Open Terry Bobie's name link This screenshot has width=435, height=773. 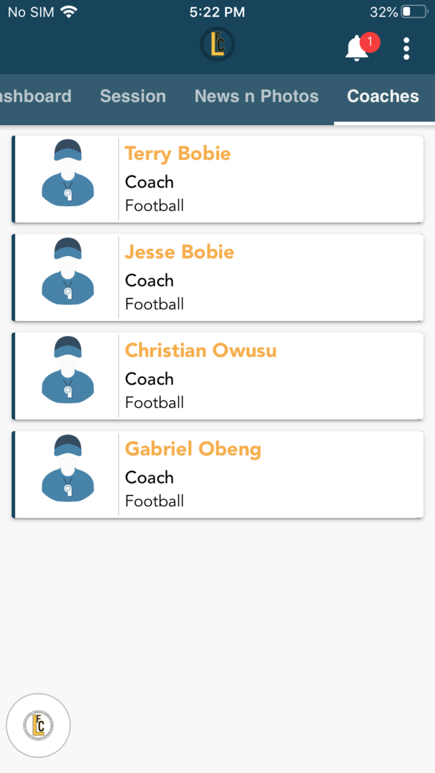(x=177, y=154)
